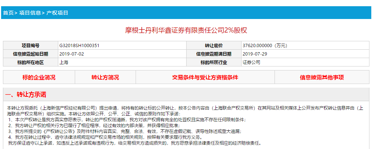Open 项目信息 breadcrumb link
The width and height of the screenshot is (372, 149).
pyautogui.click(x=30, y=13)
